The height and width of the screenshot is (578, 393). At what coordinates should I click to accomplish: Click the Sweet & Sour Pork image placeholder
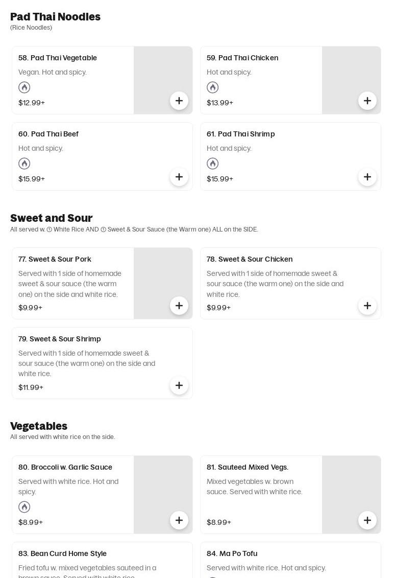click(163, 283)
